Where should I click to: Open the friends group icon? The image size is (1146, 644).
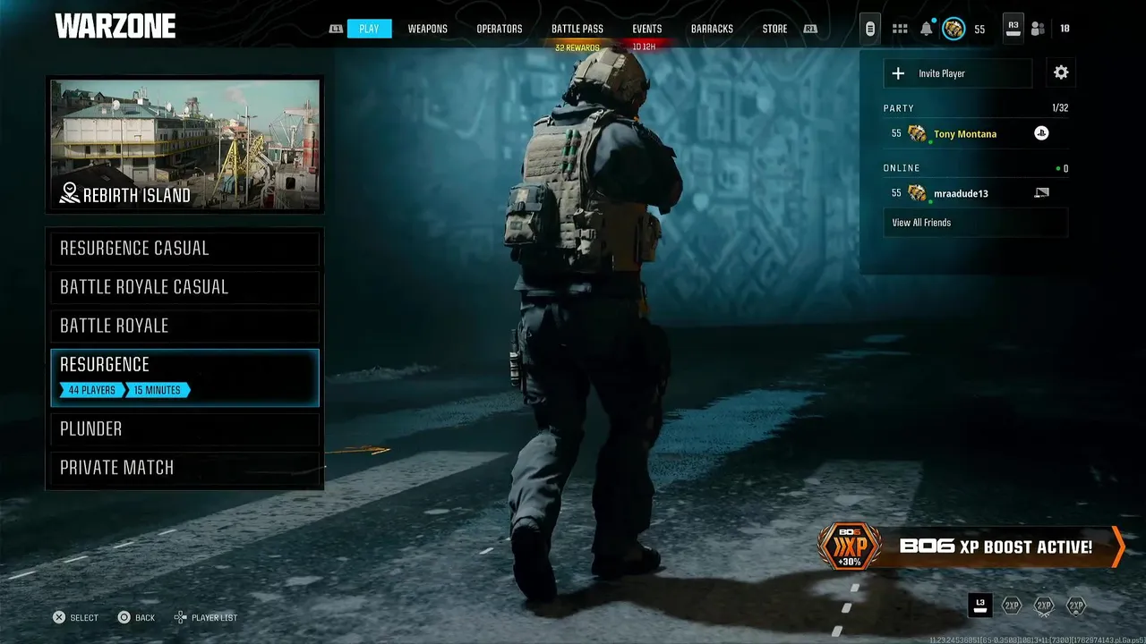(x=1038, y=29)
